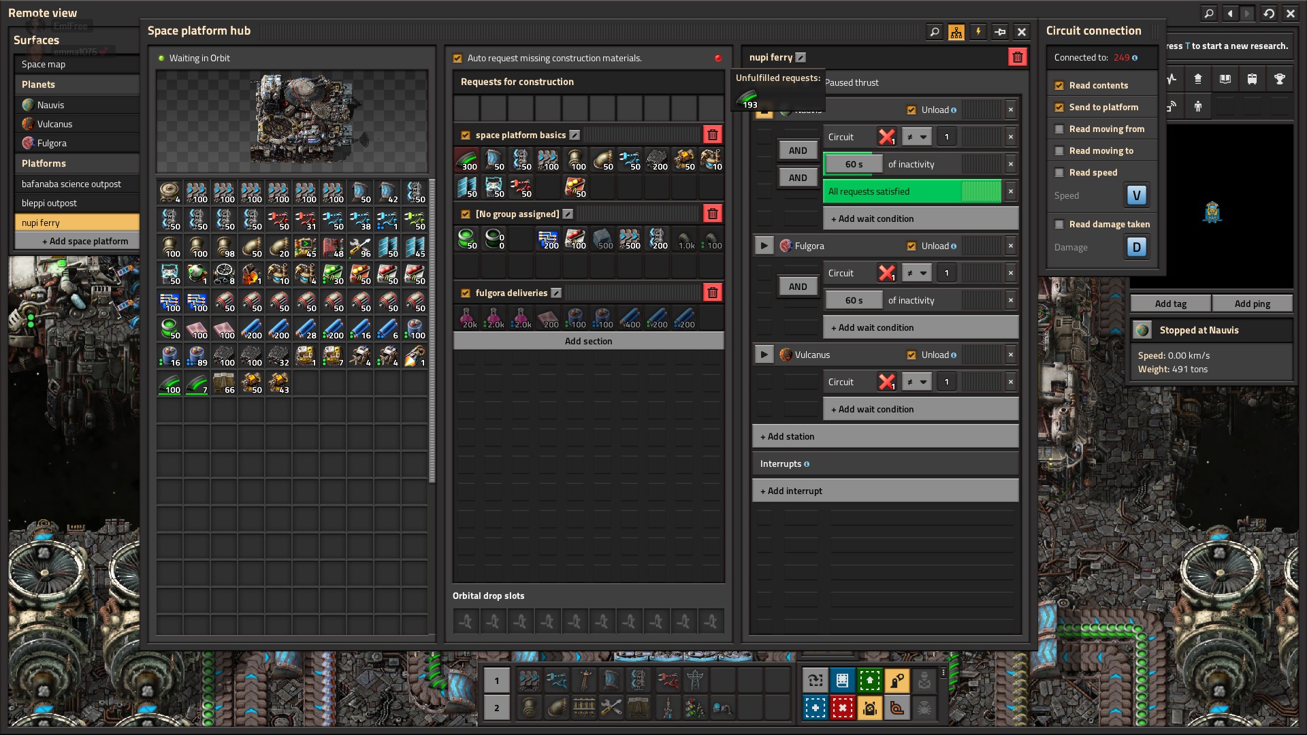Enable Read speed
The width and height of the screenshot is (1307, 735).
coord(1059,173)
